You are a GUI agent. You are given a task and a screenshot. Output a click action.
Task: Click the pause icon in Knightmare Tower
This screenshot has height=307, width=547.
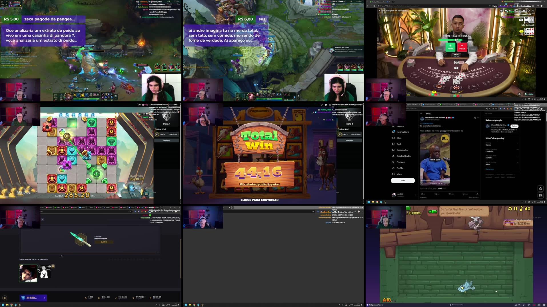[515, 209]
